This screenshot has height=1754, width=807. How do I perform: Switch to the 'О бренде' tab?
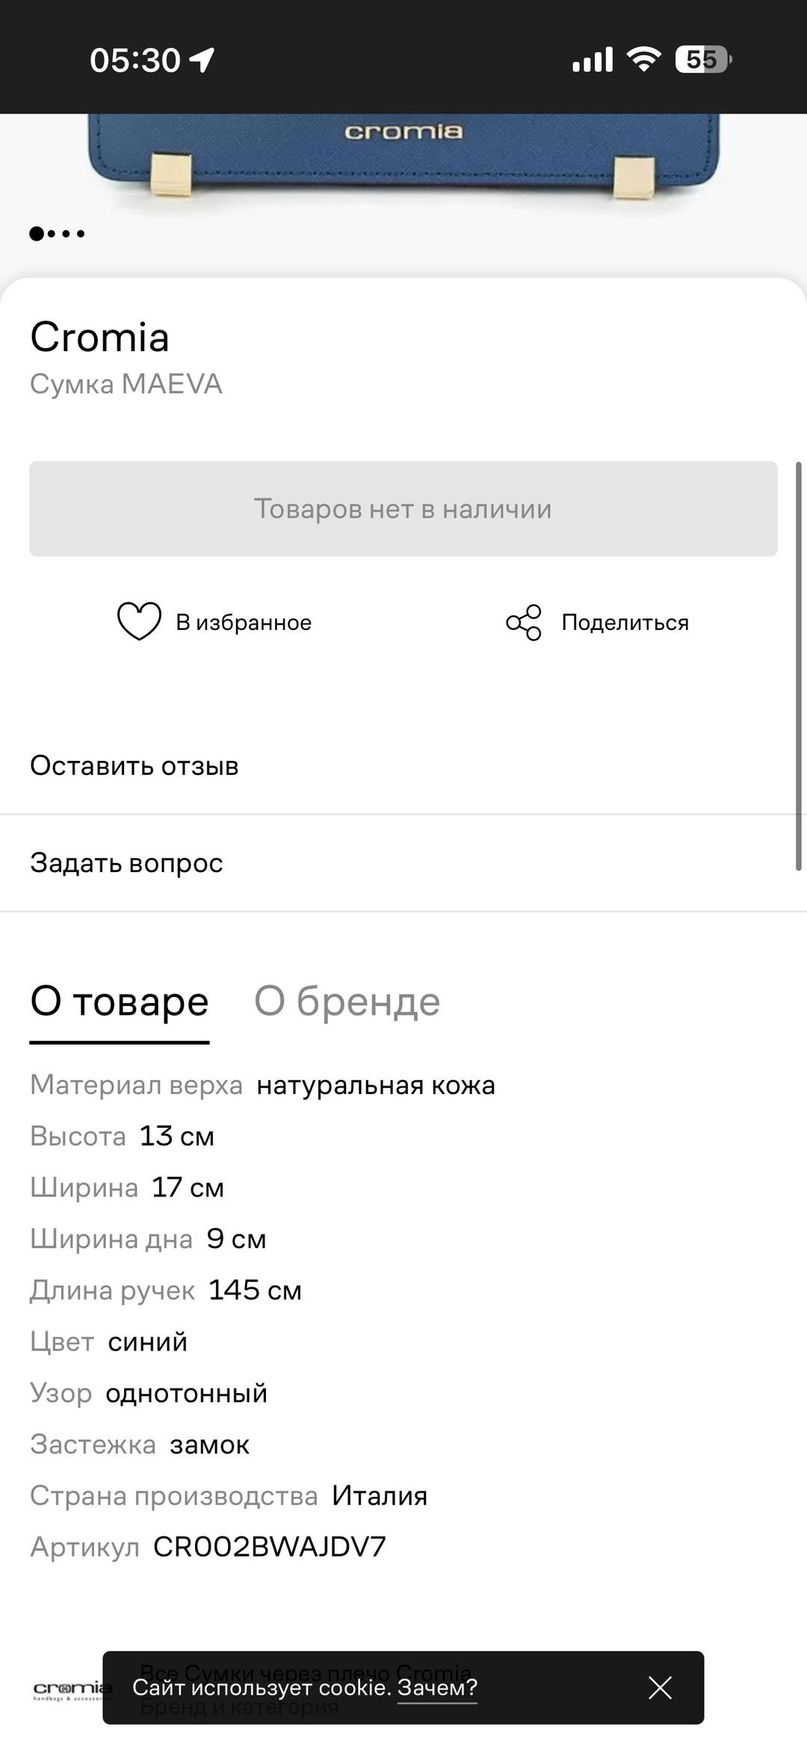click(x=347, y=1001)
